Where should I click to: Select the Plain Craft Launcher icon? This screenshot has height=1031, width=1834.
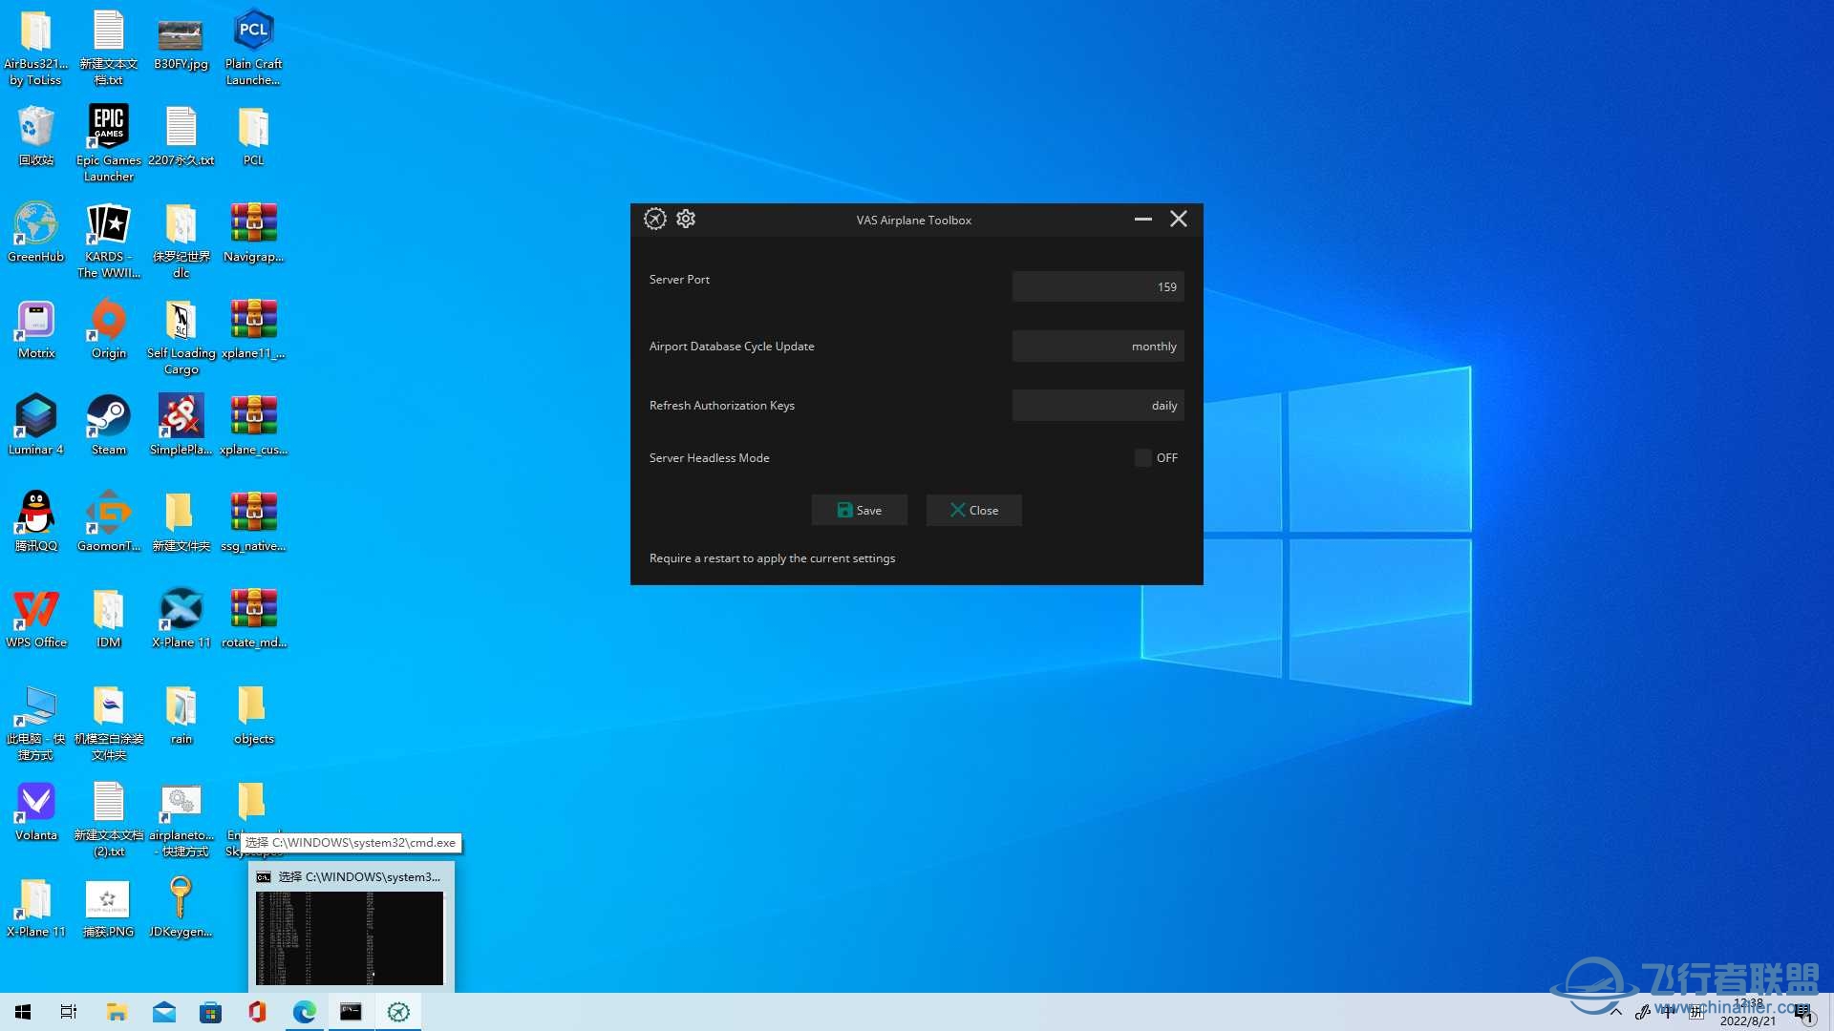click(253, 48)
